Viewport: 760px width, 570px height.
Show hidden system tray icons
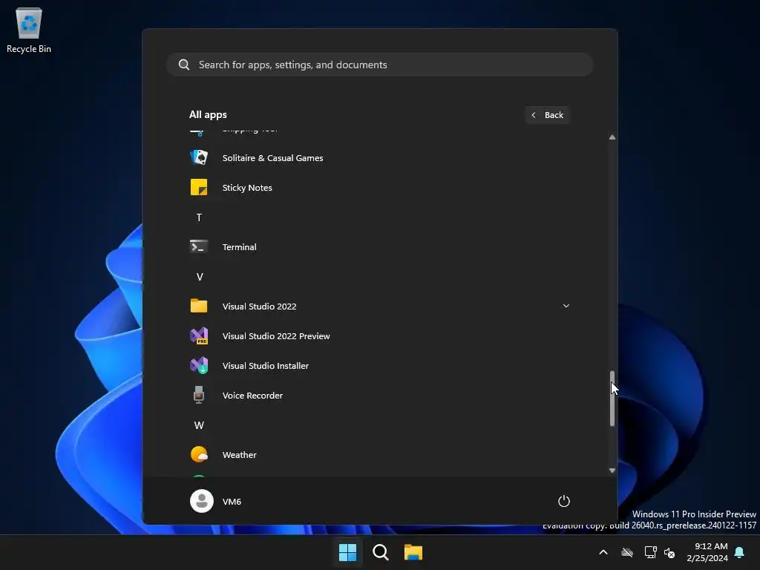(603, 552)
